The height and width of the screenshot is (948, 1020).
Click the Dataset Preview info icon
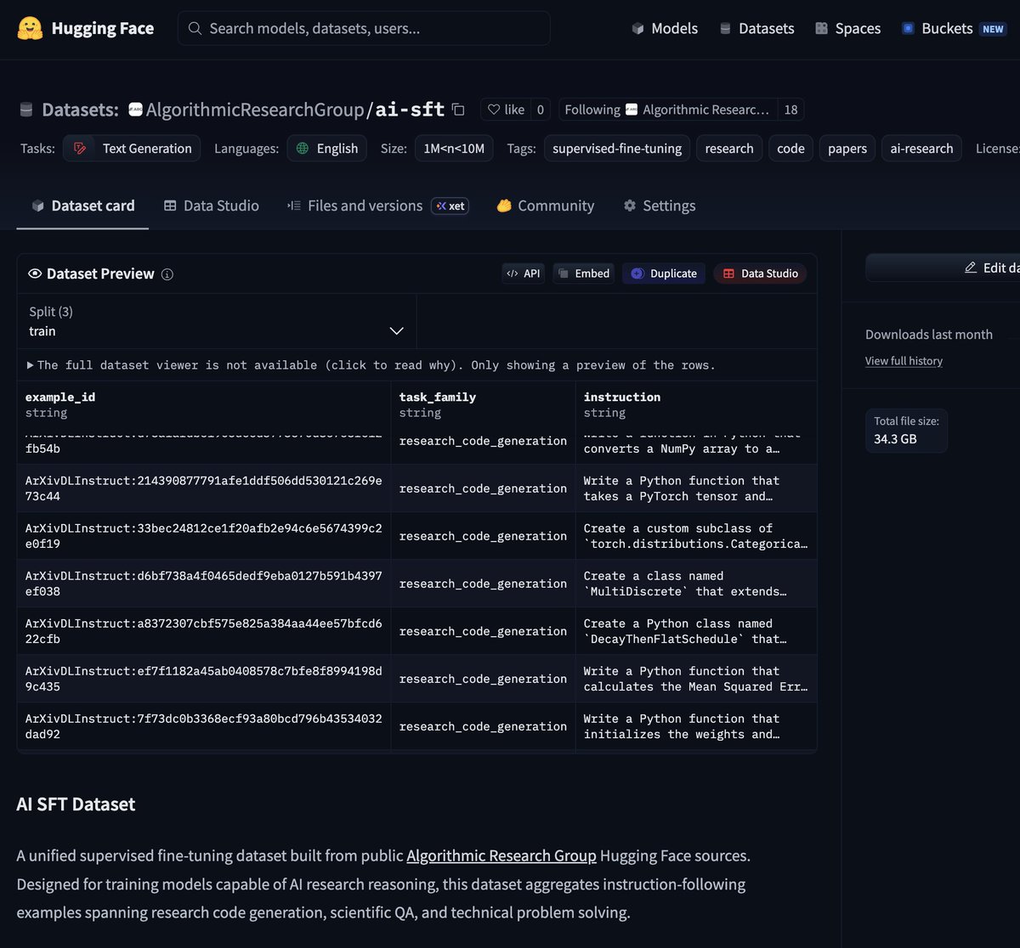tap(167, 274)
